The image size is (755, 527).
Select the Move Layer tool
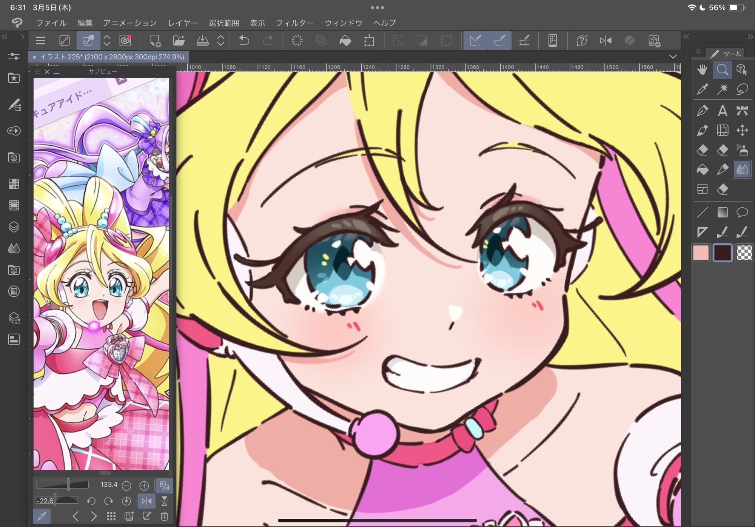742,130
